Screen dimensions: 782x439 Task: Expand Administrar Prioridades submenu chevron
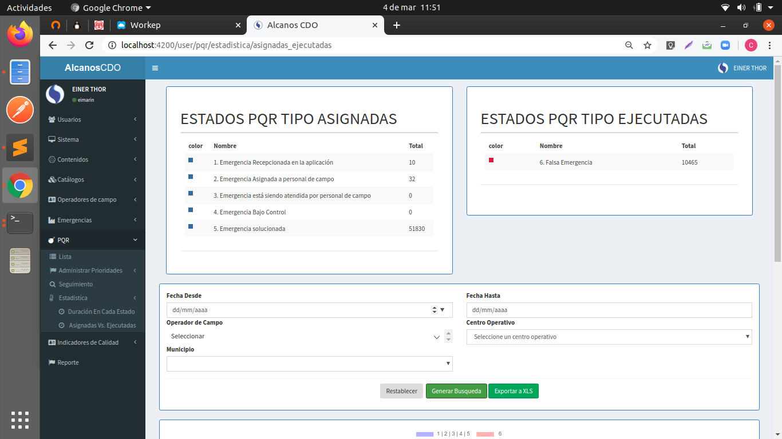pyautogui.click(x=135, y=270)
